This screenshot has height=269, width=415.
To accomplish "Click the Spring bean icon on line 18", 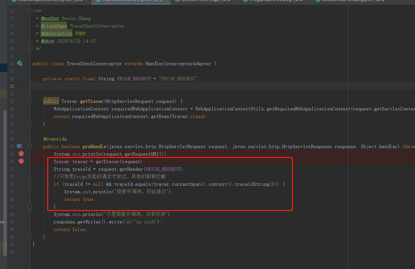I will [20, 64].
